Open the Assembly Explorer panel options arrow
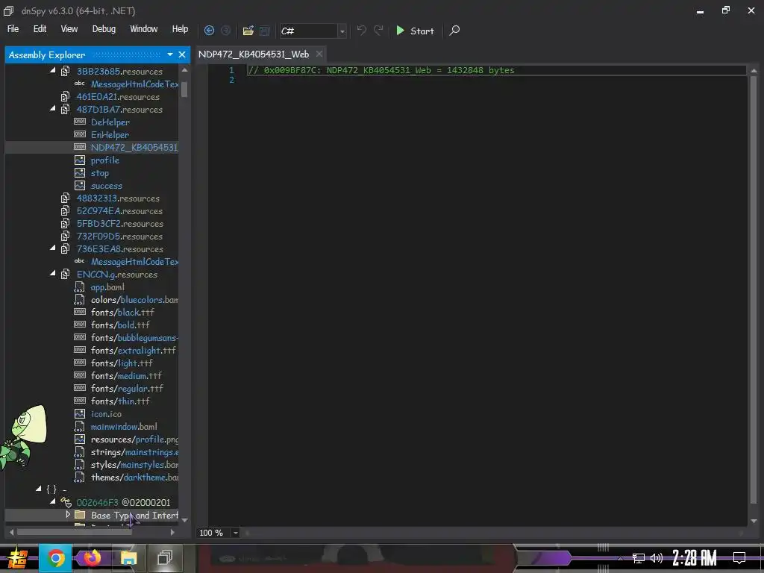 click(170, 54)
